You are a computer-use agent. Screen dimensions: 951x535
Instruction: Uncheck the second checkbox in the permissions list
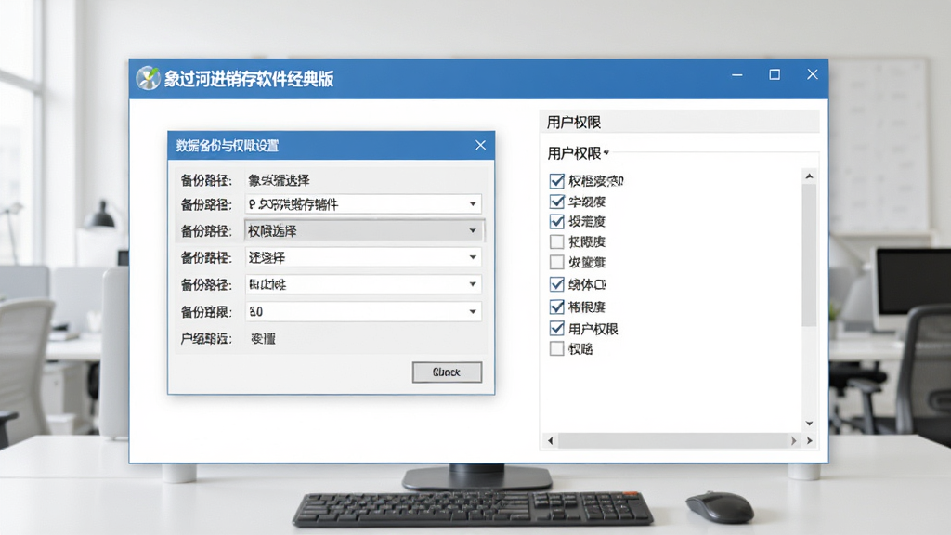[557, 202]
